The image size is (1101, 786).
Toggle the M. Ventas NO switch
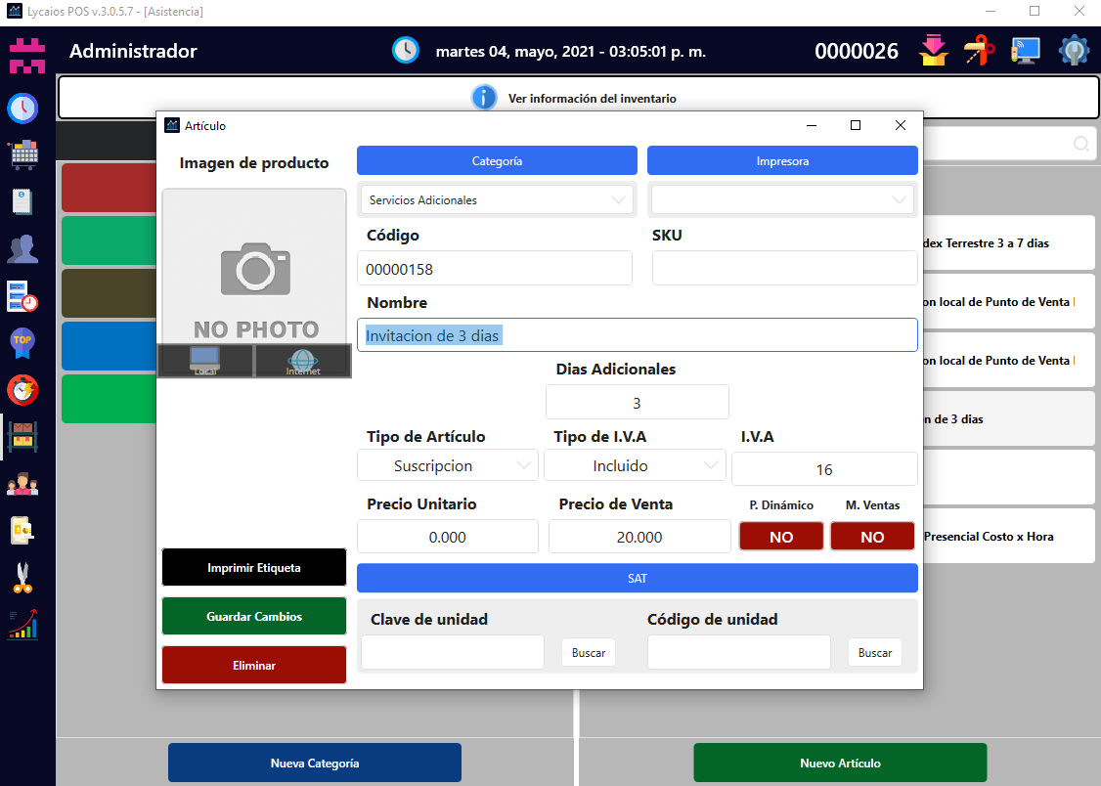click(872, 537)
